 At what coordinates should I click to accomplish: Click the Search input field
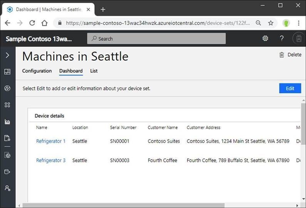[x=156, y=38]
